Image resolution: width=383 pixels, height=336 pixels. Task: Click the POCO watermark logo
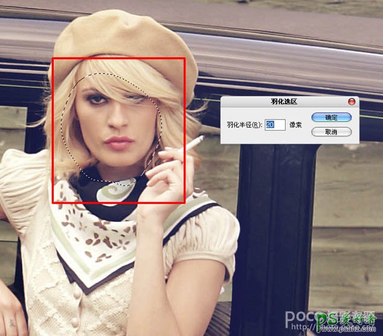(x=300, y=316)
